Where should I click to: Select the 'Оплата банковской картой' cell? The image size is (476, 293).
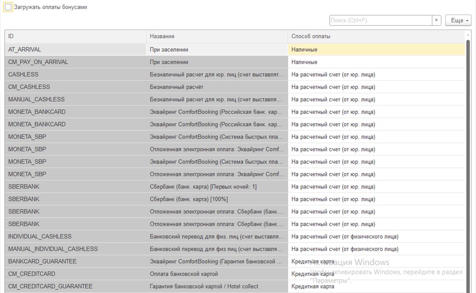tap(184, 274)
